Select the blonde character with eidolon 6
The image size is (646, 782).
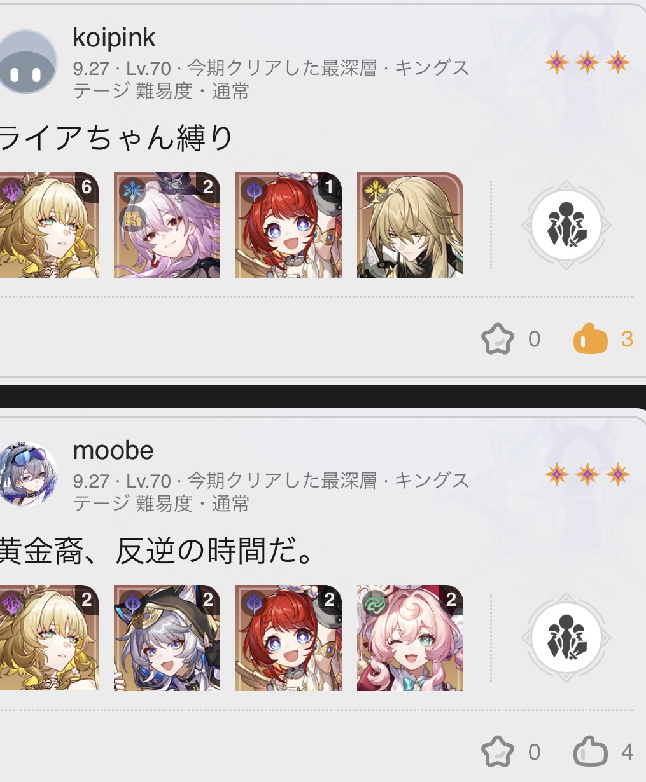click(x=49, y=225)
